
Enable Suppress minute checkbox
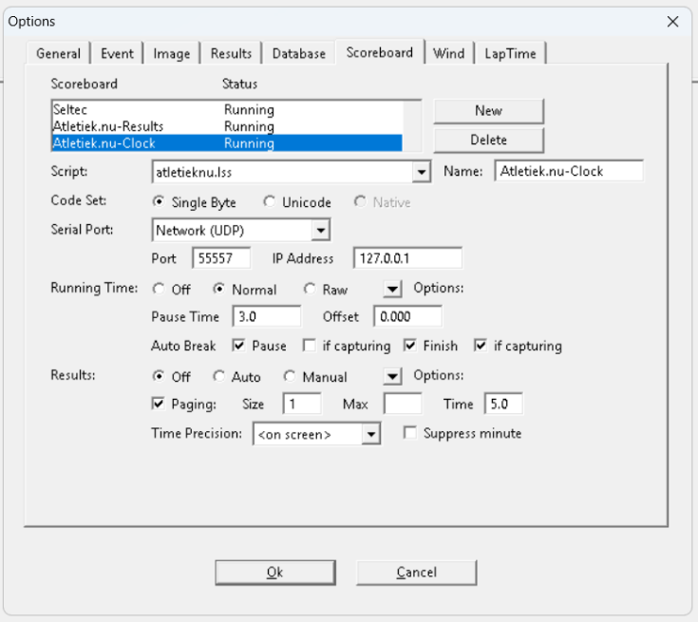[x=410, y=433]
